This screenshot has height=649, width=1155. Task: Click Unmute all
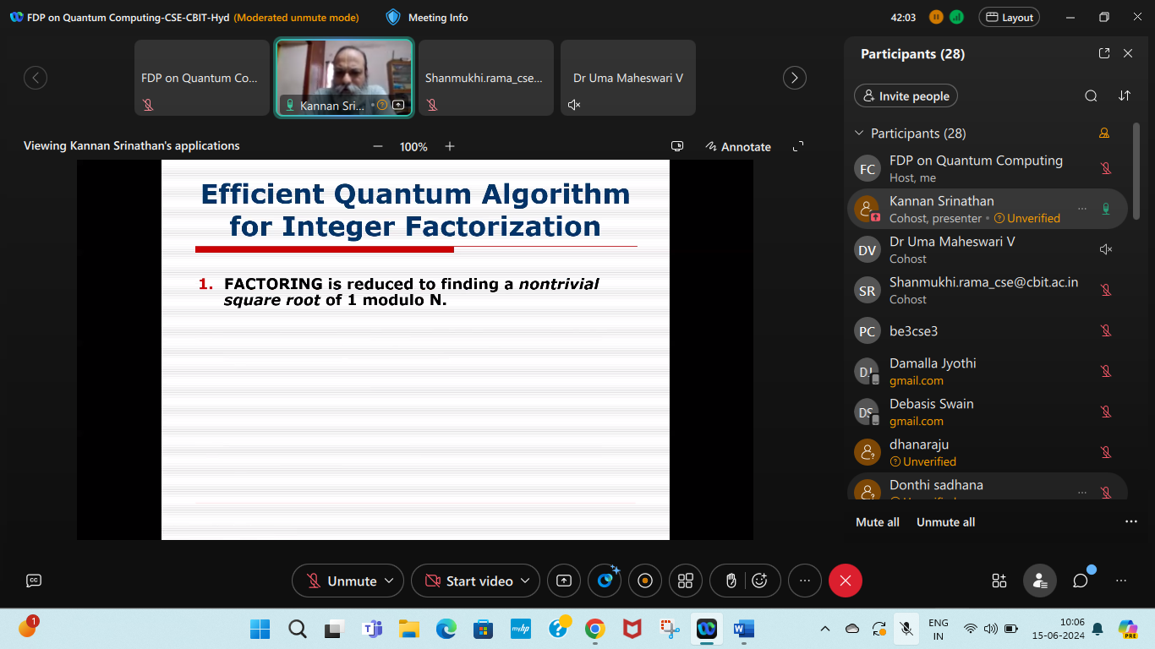tap(946, 522)
